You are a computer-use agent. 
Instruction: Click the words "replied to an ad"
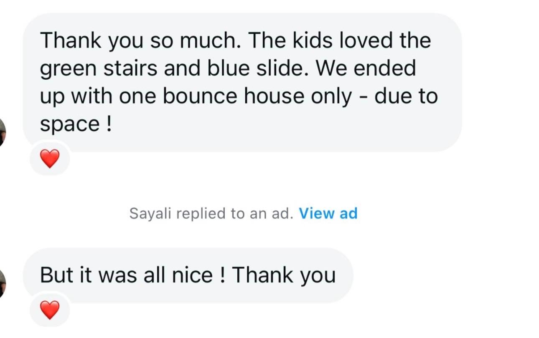pyautogui.click(x=233, y=214)
